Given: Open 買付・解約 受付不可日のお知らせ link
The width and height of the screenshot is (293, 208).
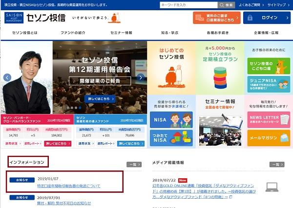Looking at the screenshot, I should point(64,203).
